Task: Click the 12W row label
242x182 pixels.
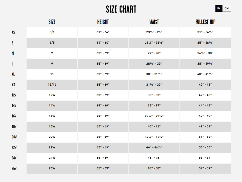Action: pos(14,95)
